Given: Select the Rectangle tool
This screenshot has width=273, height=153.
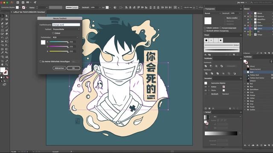Looking at the screenshot, I should pyautogui.click(x=2, y=31).
